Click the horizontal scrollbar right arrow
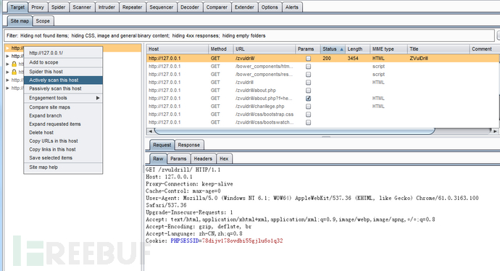This screenshot has width=500, height=271. click(495, 131)
